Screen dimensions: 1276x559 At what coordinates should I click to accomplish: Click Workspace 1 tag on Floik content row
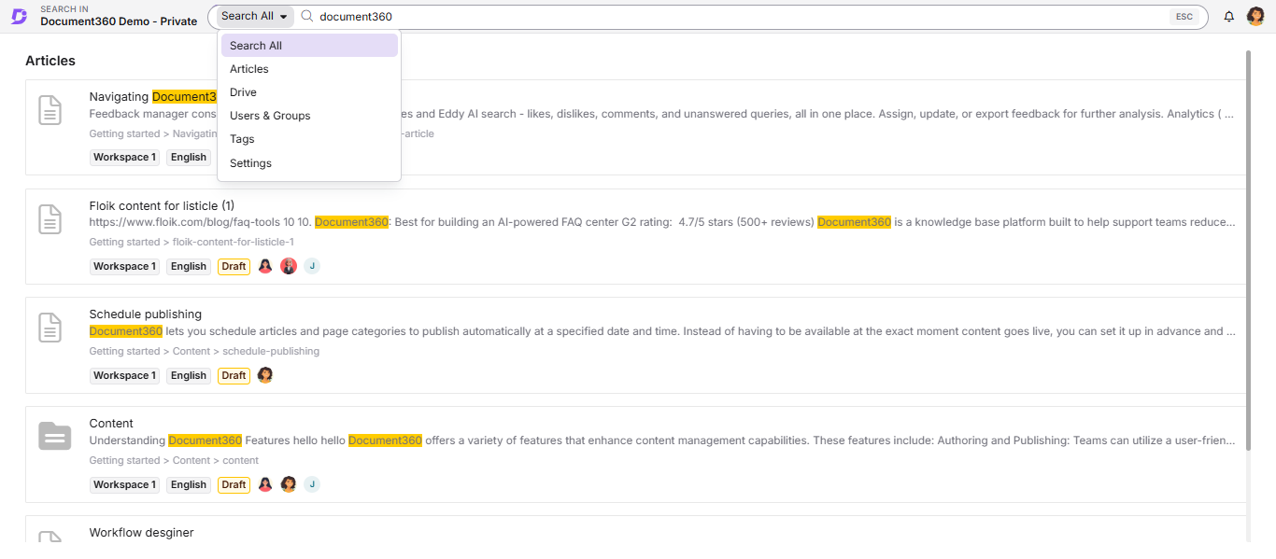point(124,266)
